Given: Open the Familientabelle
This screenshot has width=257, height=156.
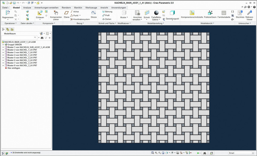Looking at the screenshot, I should tap(224, 13).
